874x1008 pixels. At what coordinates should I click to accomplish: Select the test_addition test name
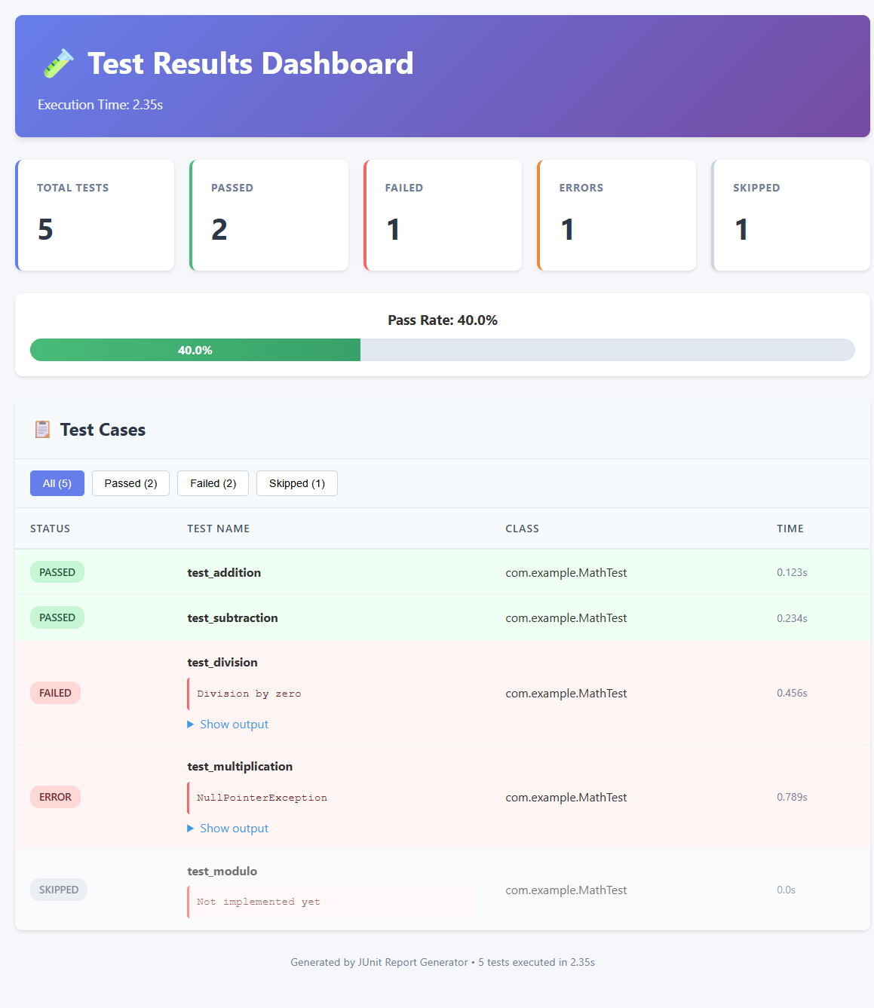pos(224,572)
